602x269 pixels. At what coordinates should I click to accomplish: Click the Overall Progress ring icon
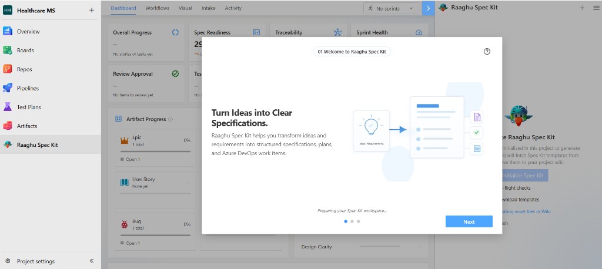point(175,33)
